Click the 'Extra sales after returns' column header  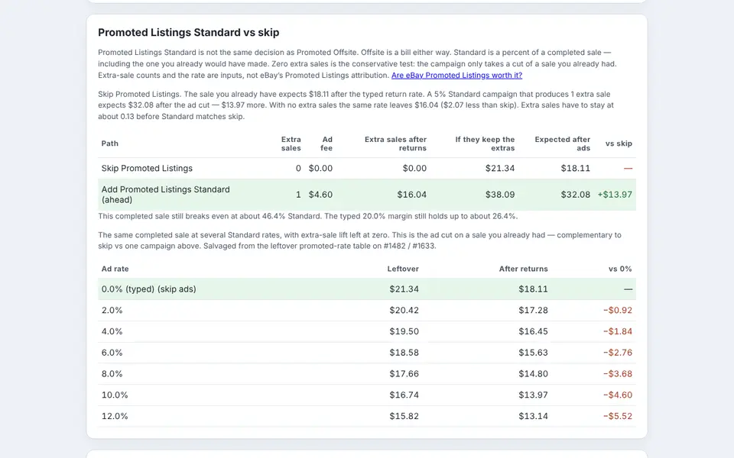pyautogui.click(x=395, y=144)
